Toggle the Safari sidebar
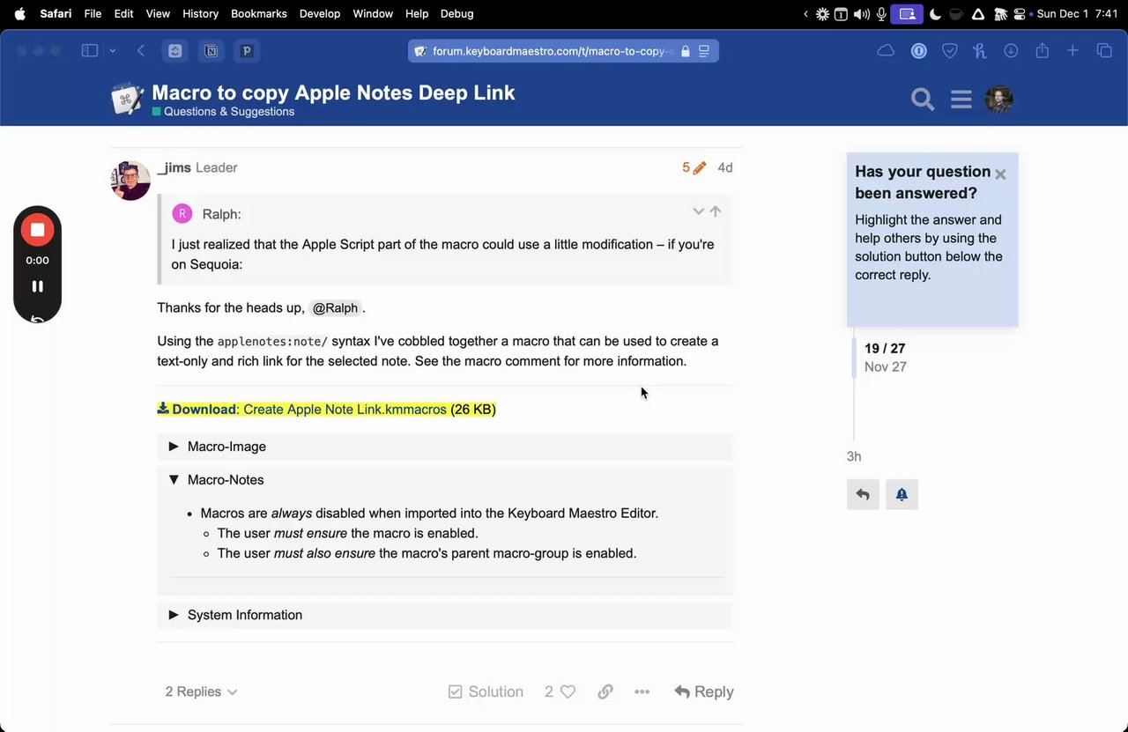The height and width of the screenshot is (732, 1128). [89, 51]
